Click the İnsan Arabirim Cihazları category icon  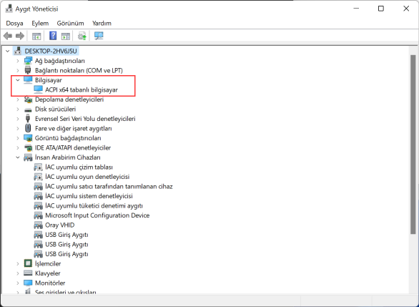[28, 157]
